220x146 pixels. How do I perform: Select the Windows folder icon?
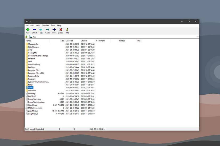point(27,91)
